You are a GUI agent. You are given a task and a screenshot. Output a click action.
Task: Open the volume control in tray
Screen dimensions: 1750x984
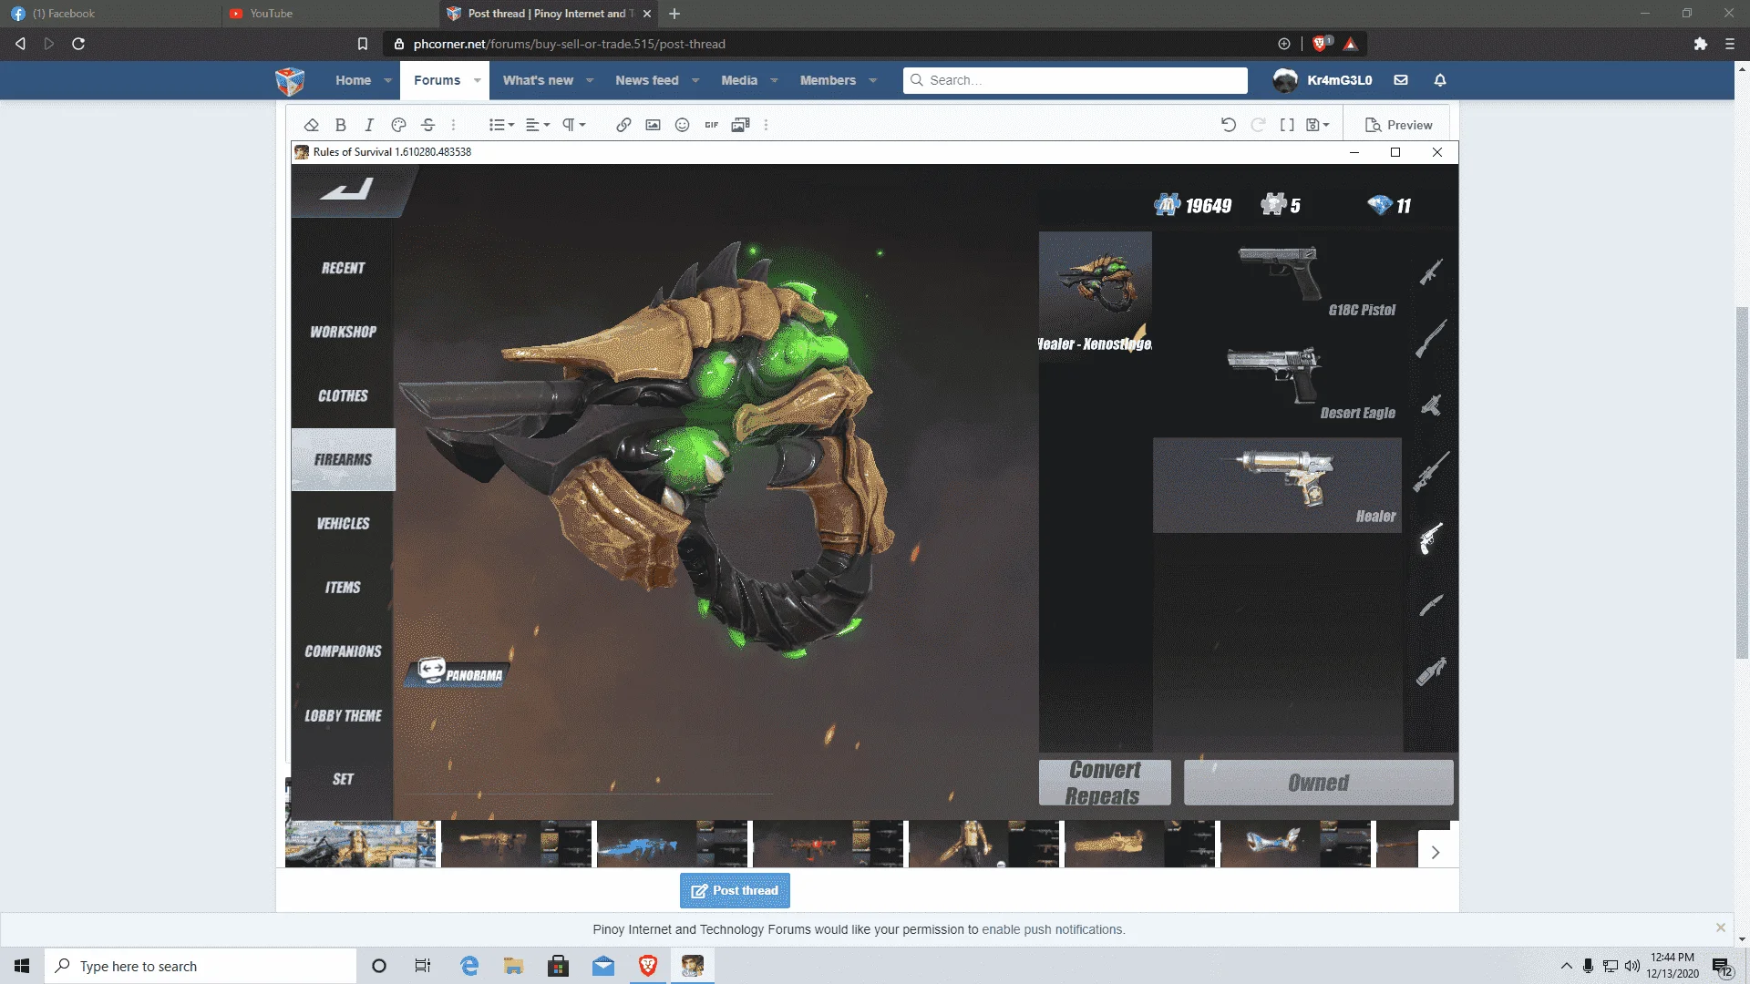pyautogui.click(x=1632, y=966)
